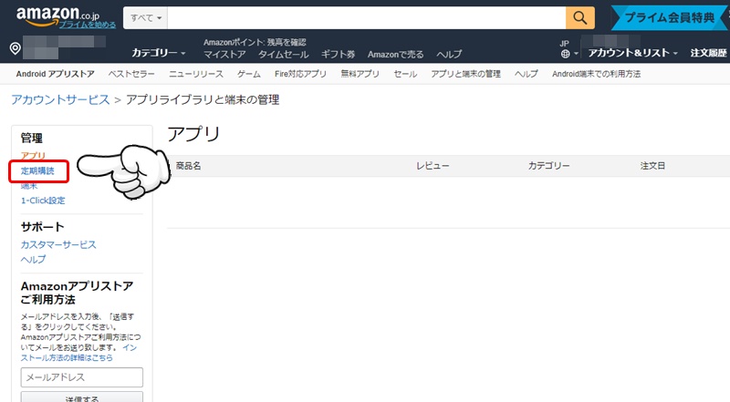Click the Amazon.co.jp logo
This screenshot has height=402, width=730.
[57, 14]
